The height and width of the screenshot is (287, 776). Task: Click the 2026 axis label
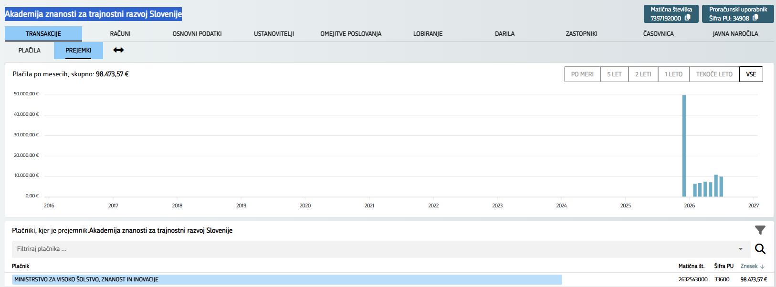690,205
